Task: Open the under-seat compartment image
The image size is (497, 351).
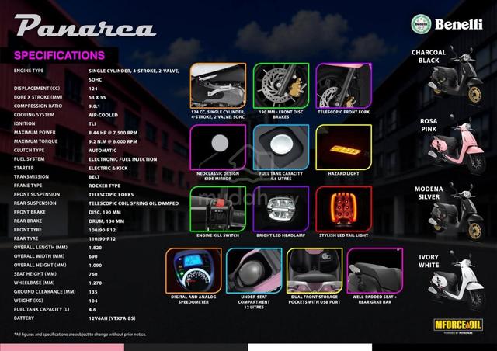Action: 254,270
